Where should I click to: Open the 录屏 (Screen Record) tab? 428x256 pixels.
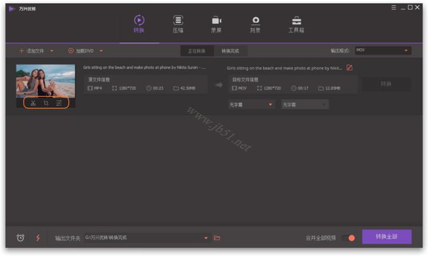(216, 24)
